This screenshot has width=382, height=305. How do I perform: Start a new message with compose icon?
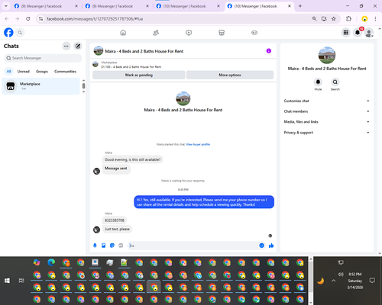pyautogui.click(x=78, y=46)
